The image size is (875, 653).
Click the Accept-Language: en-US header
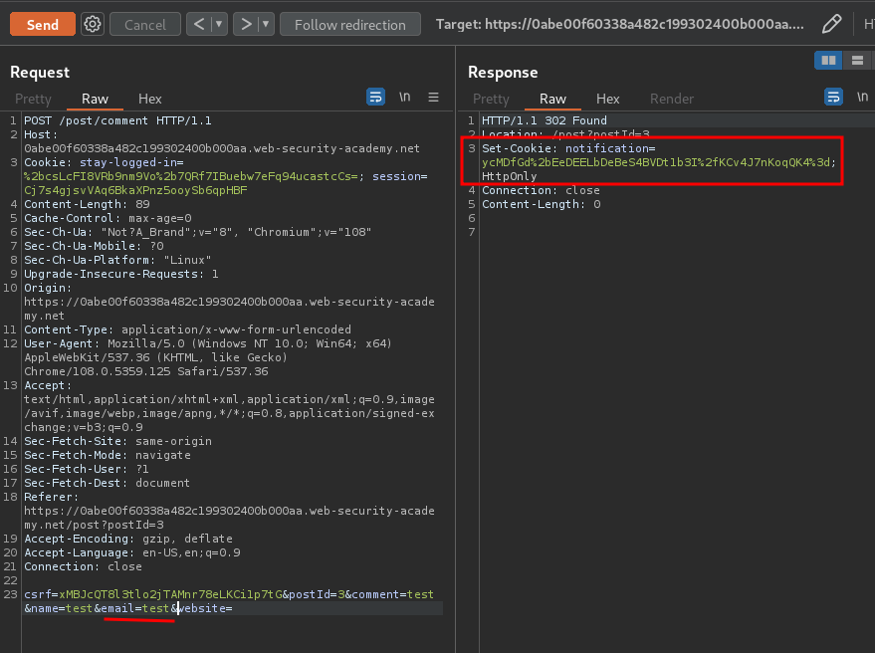pyautogui.click(x=132, y=553)
